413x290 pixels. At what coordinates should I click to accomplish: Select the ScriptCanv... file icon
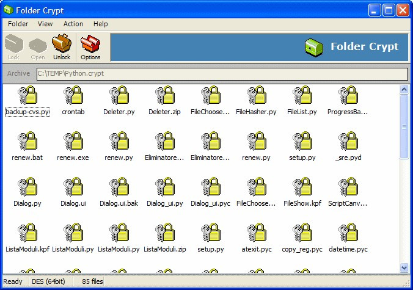[x=348, y=187]
